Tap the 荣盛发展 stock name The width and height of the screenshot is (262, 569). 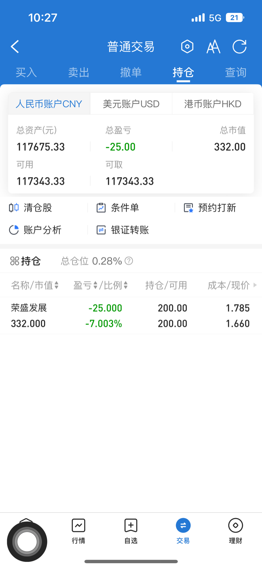click(x=29, y=308)
